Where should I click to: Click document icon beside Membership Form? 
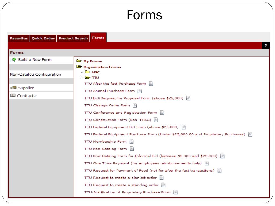pyautogui.click(x=132, y=142)
